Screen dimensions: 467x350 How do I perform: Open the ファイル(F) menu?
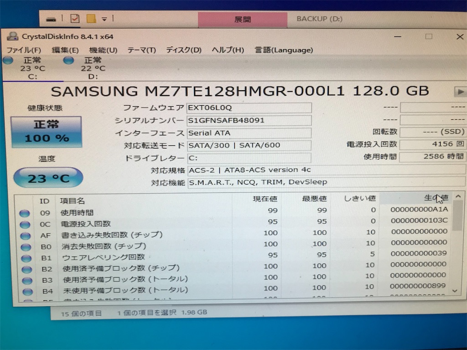pos(24,50)
